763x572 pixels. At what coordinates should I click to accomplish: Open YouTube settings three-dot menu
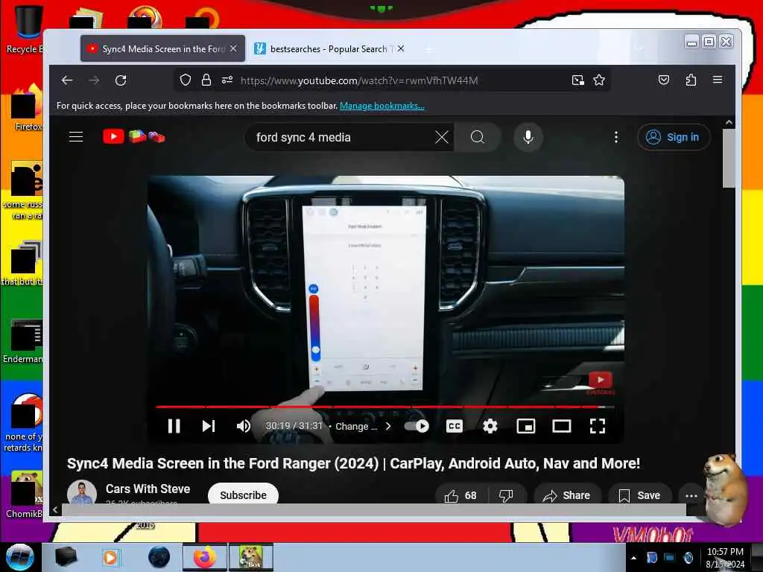coord(616,137)
